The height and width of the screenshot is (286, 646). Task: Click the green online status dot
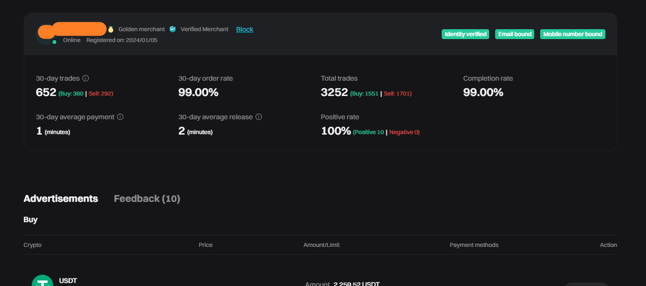point(54,42)
